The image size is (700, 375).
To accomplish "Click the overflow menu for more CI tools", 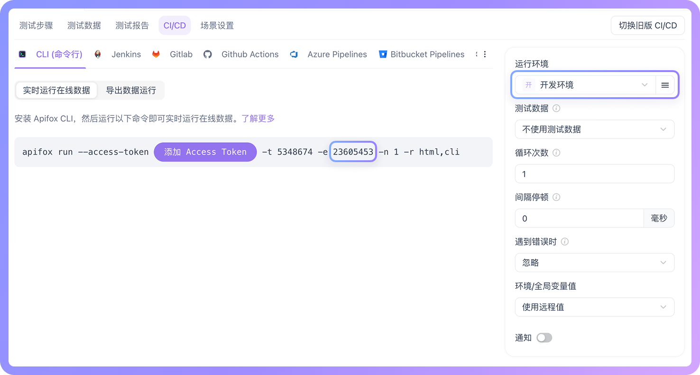I will (485, 54).
